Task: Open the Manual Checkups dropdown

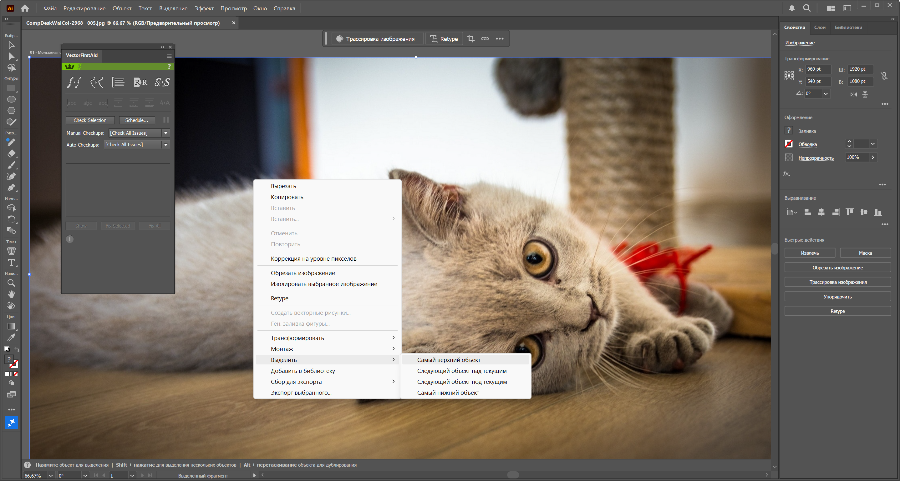Action: pyautogui.click(x=166, y=133)
